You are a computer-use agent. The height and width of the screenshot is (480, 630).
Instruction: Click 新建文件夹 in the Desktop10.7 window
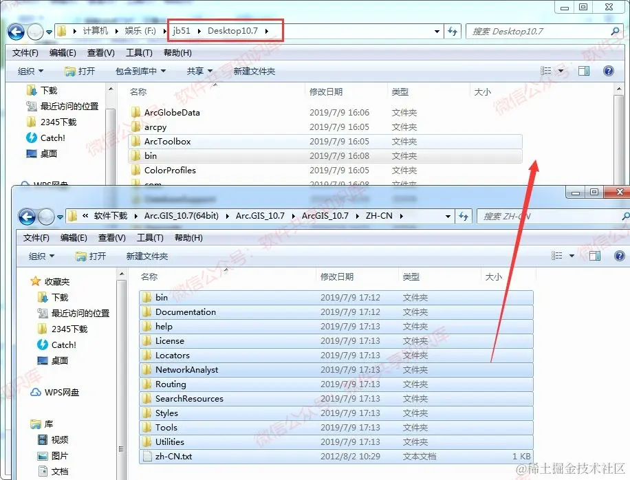point(254,72)
